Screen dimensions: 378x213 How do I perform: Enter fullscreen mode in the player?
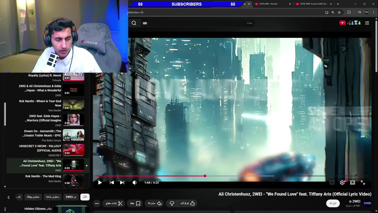tap(363, 183)
